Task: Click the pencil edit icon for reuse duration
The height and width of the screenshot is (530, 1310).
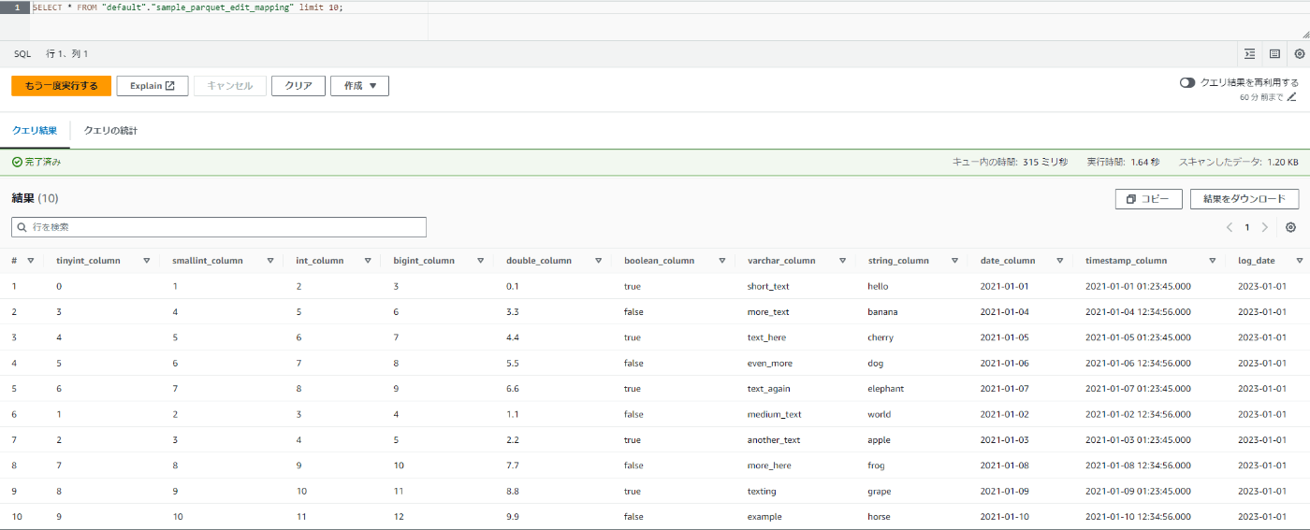Action: (x=1291, y=96)
